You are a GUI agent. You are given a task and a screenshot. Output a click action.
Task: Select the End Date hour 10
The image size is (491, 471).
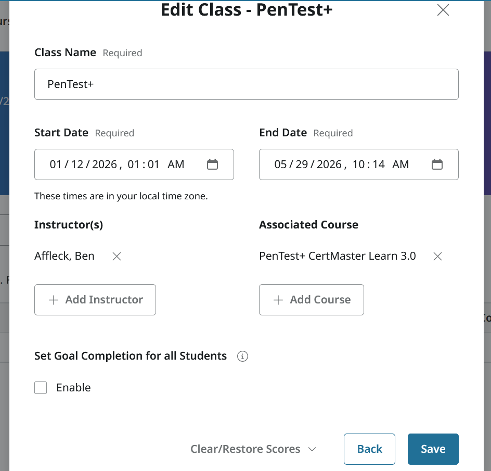click(358, 164)
